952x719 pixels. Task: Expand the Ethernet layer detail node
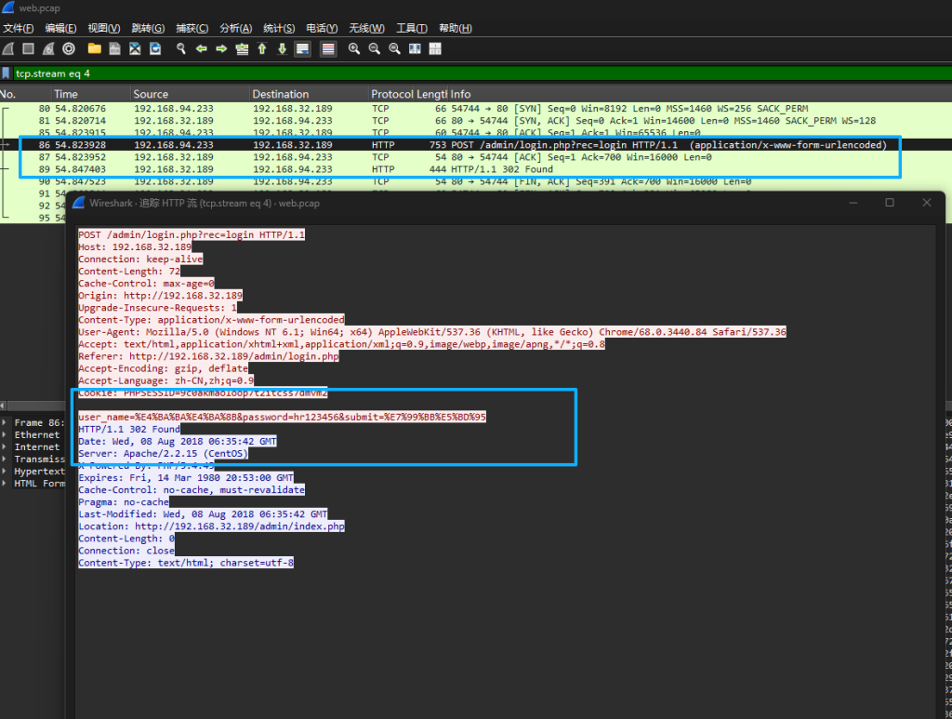coord(7,434)
